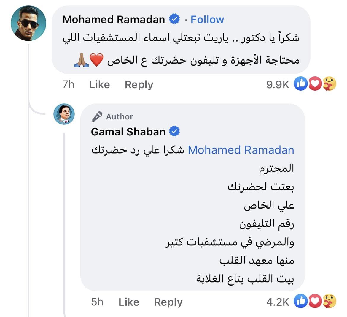View the 9.9K reactions count
Viewport: 347px width, 317px height.
278,85
